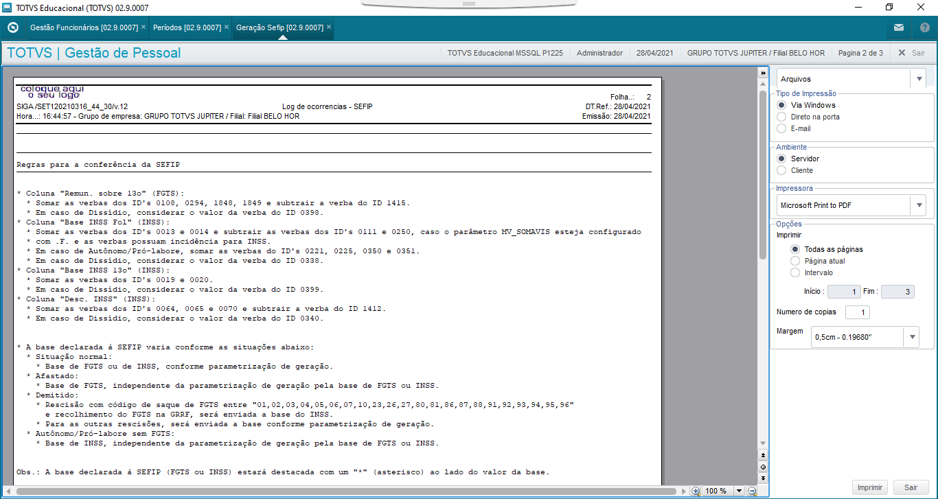Select Todas as páginas option
This screenshot has height=499, width=938.
[x=795, y=249]
